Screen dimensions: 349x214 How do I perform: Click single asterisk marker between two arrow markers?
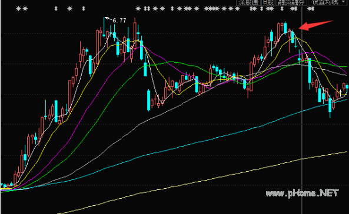(x=70, y=9)
